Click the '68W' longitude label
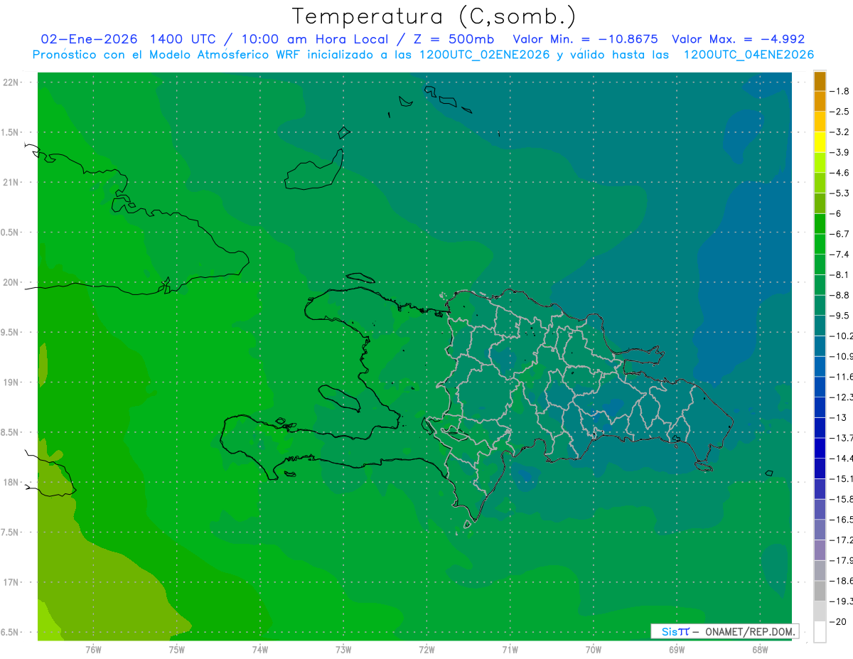853x659 pixels. [760, 649]
